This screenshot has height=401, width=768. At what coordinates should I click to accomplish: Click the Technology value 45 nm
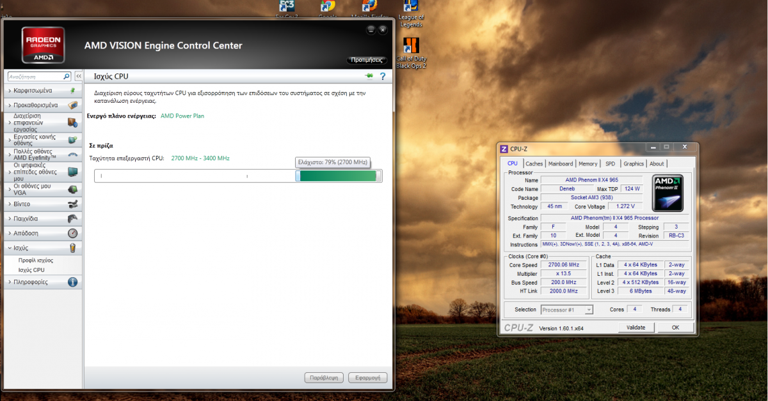(554, 206)
